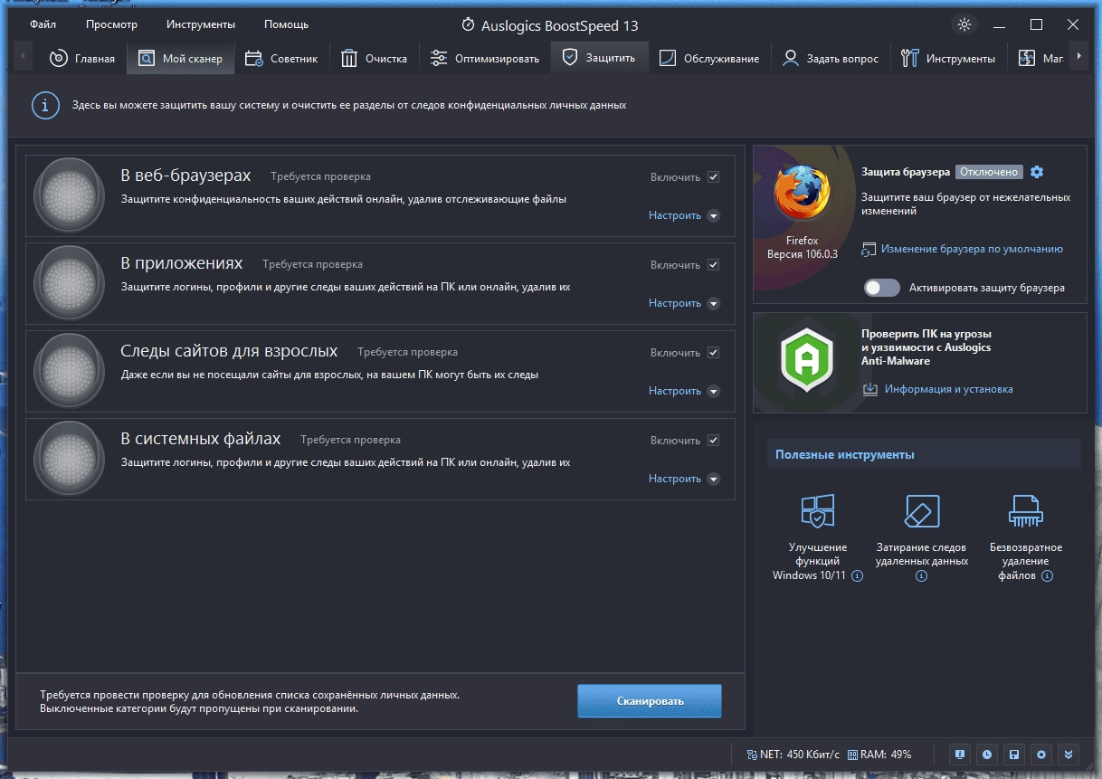Open the Главная tab
Screen dimensions: 1102x779
coord(81,59)
